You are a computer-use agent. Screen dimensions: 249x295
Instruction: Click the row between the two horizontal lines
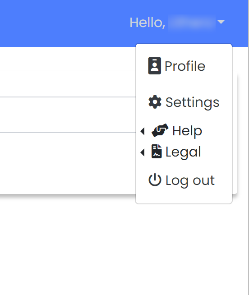point(68,115)
